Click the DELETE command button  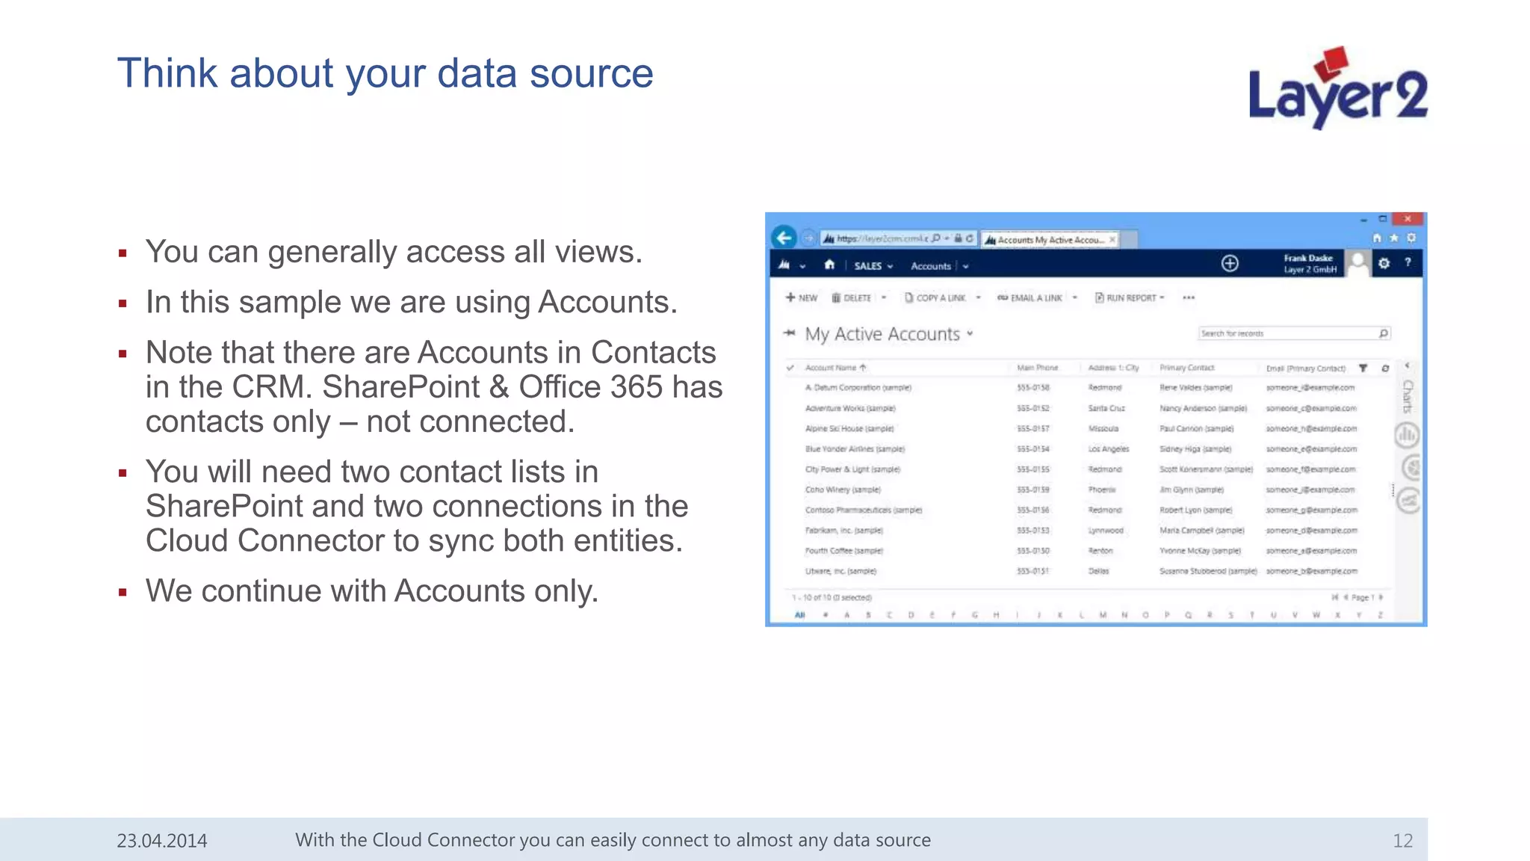(x=852, y=297)
